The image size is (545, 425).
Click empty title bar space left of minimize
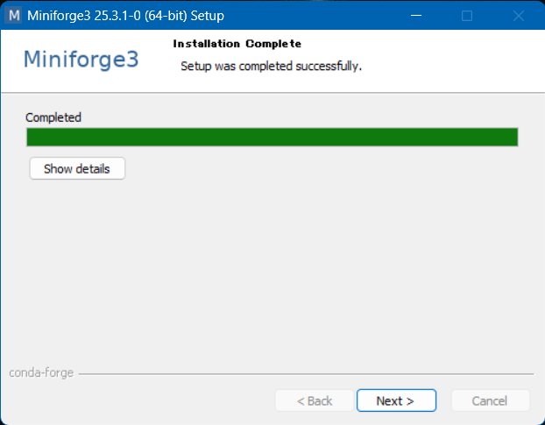(333, 16)
